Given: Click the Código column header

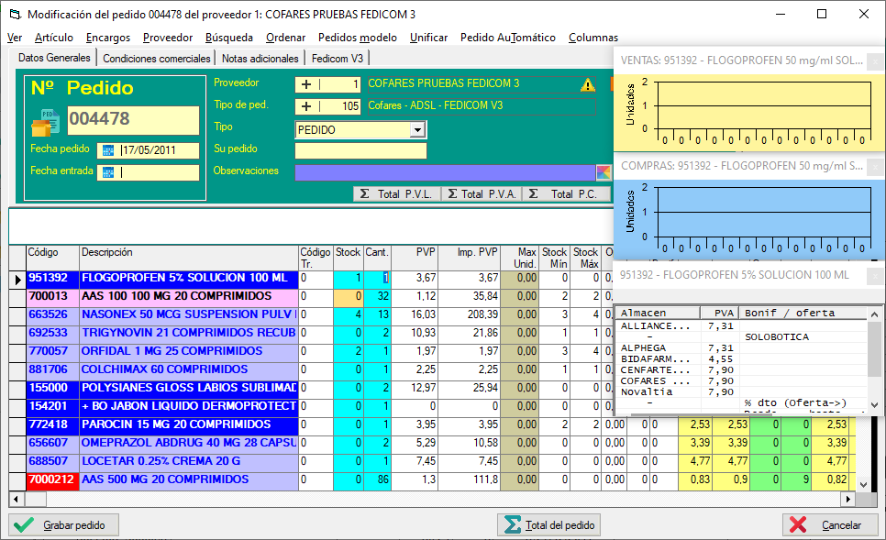Looking at the screenshot, I should click(x=52, y=259).
